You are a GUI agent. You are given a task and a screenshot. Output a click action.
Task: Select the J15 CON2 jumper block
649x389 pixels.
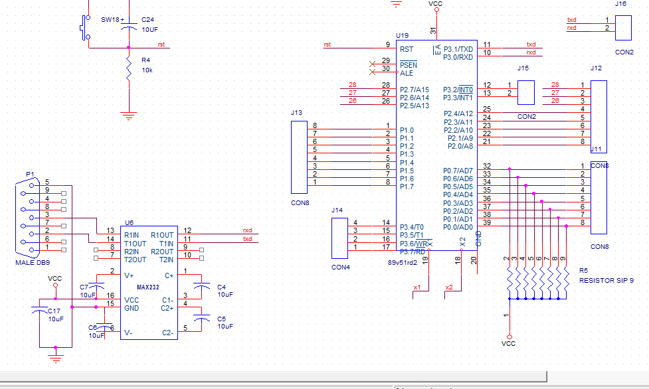tap(525, 92)
